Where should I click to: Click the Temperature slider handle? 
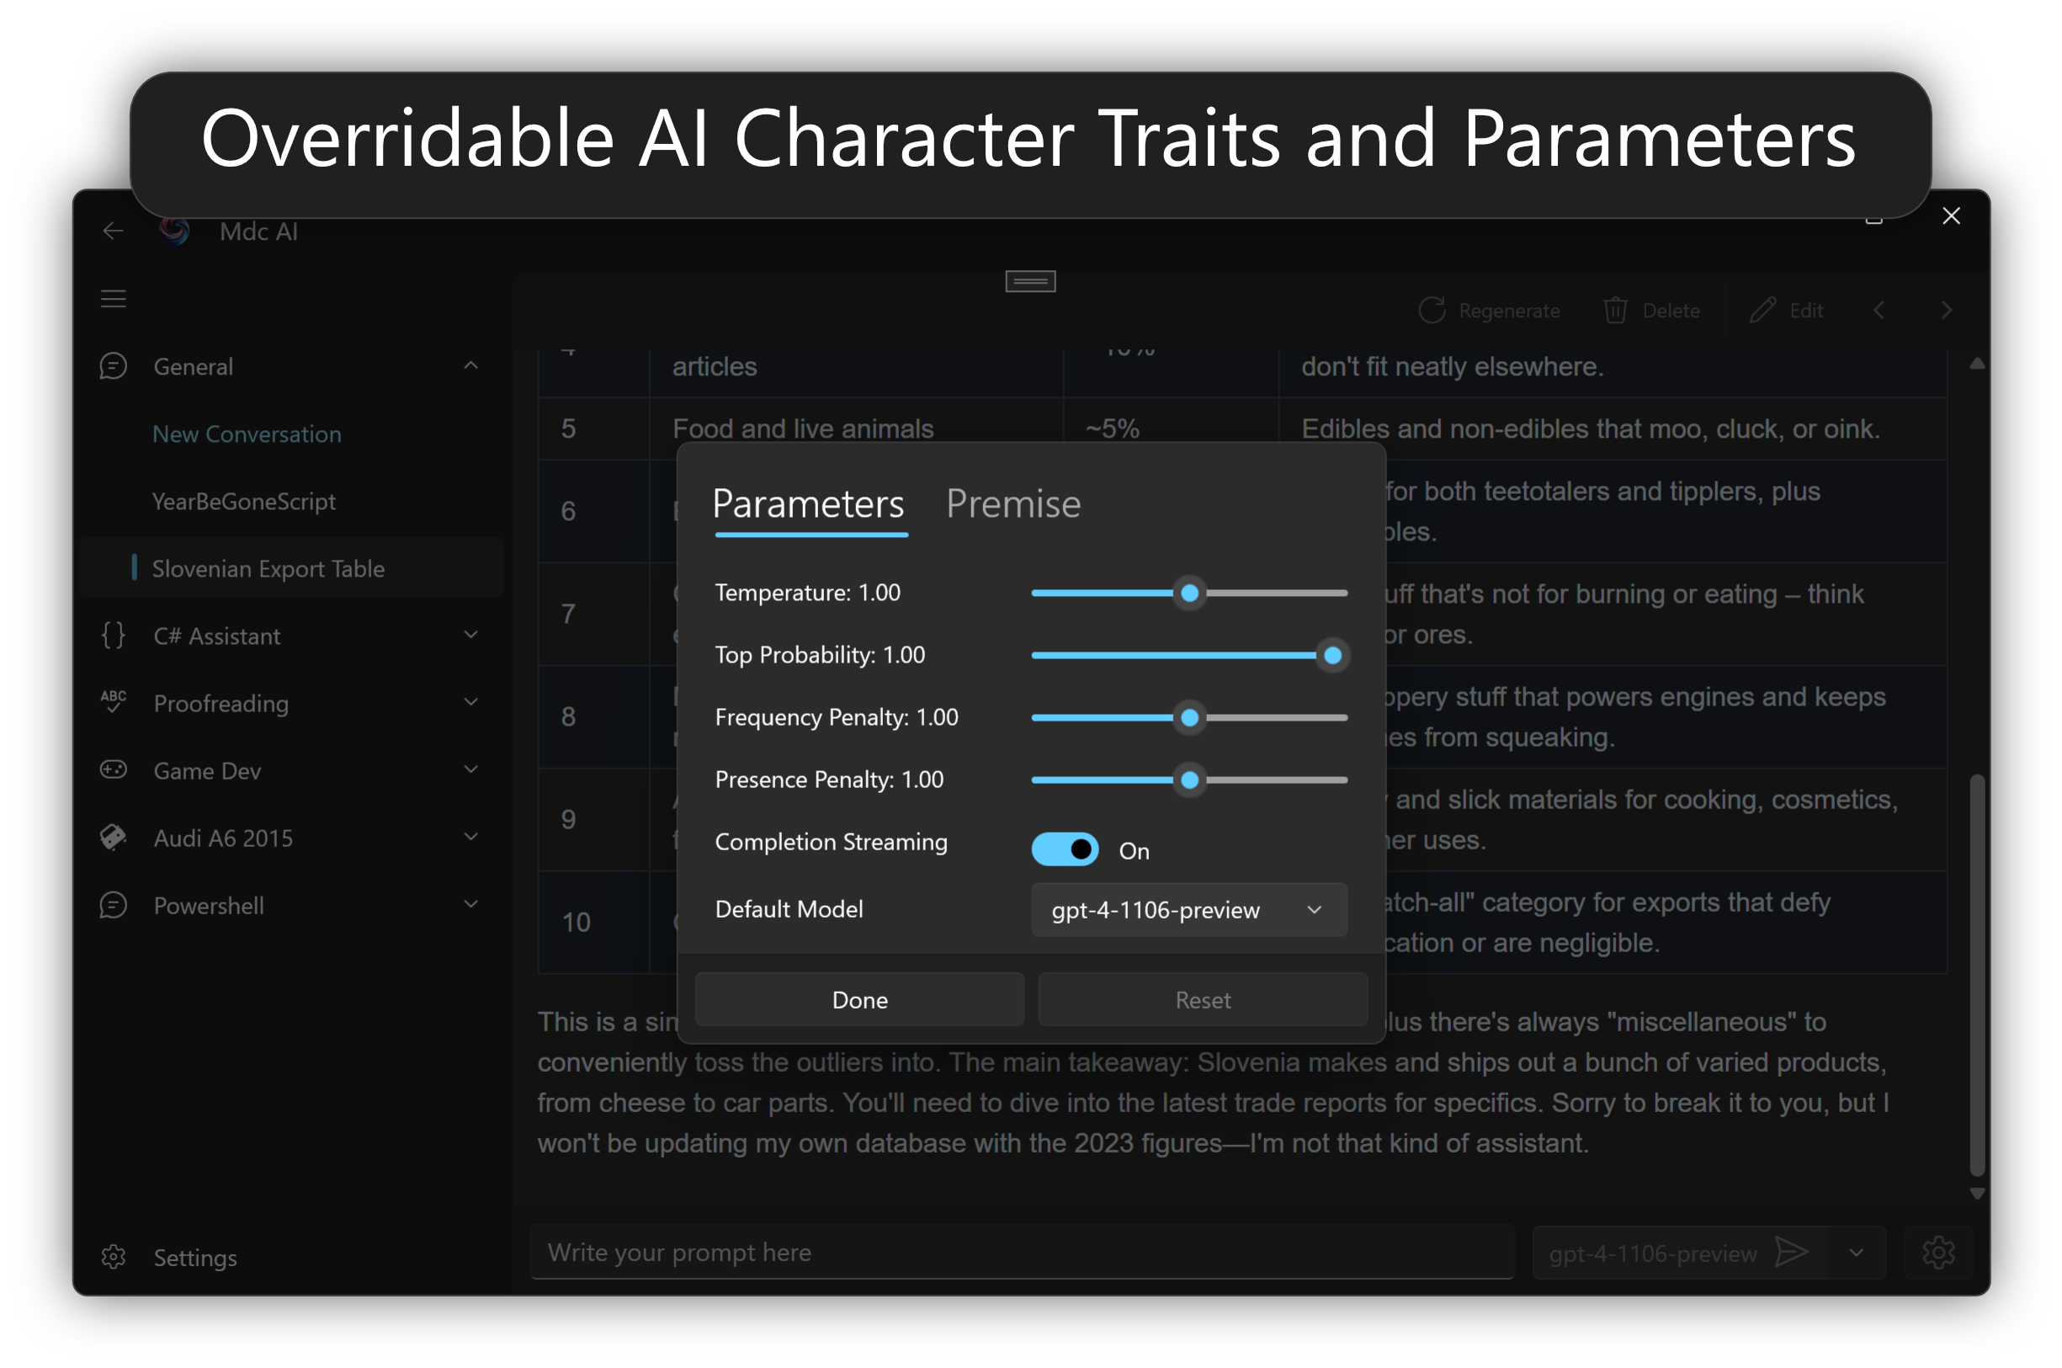click(1189, 594)
